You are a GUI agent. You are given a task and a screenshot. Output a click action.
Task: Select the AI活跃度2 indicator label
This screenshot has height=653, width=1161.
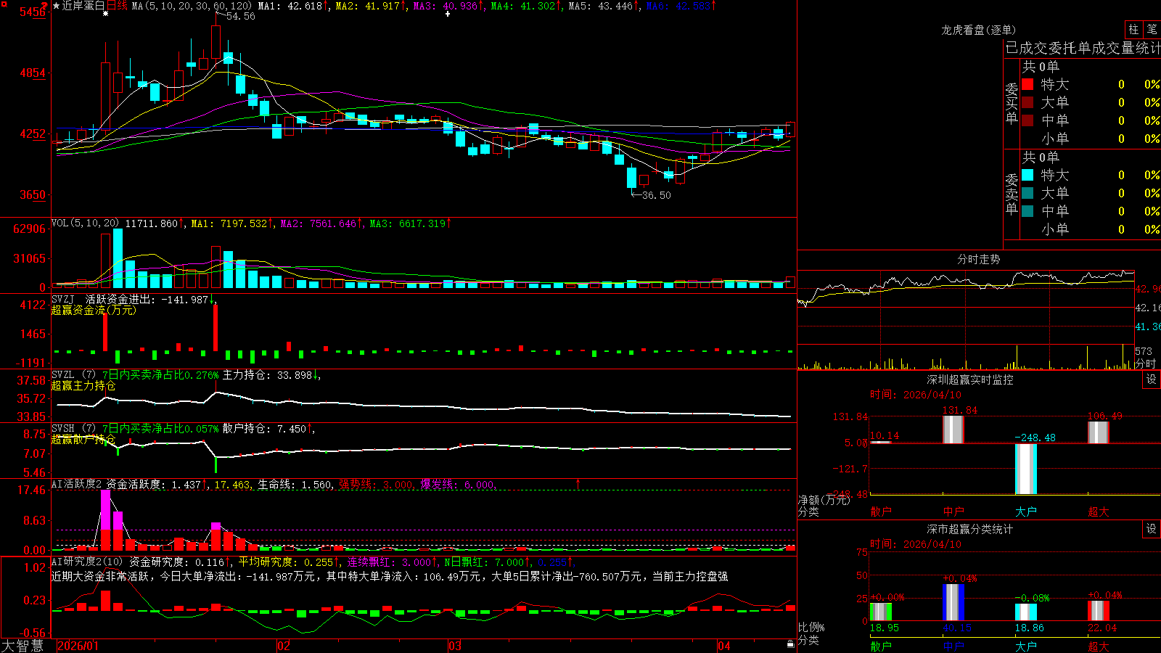tap(76, 485)
